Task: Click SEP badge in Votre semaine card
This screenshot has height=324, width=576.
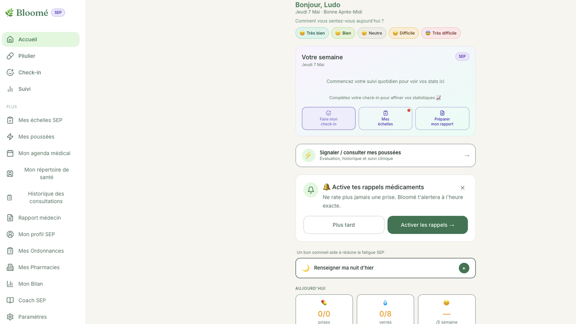Action: [x=462, y=56]
